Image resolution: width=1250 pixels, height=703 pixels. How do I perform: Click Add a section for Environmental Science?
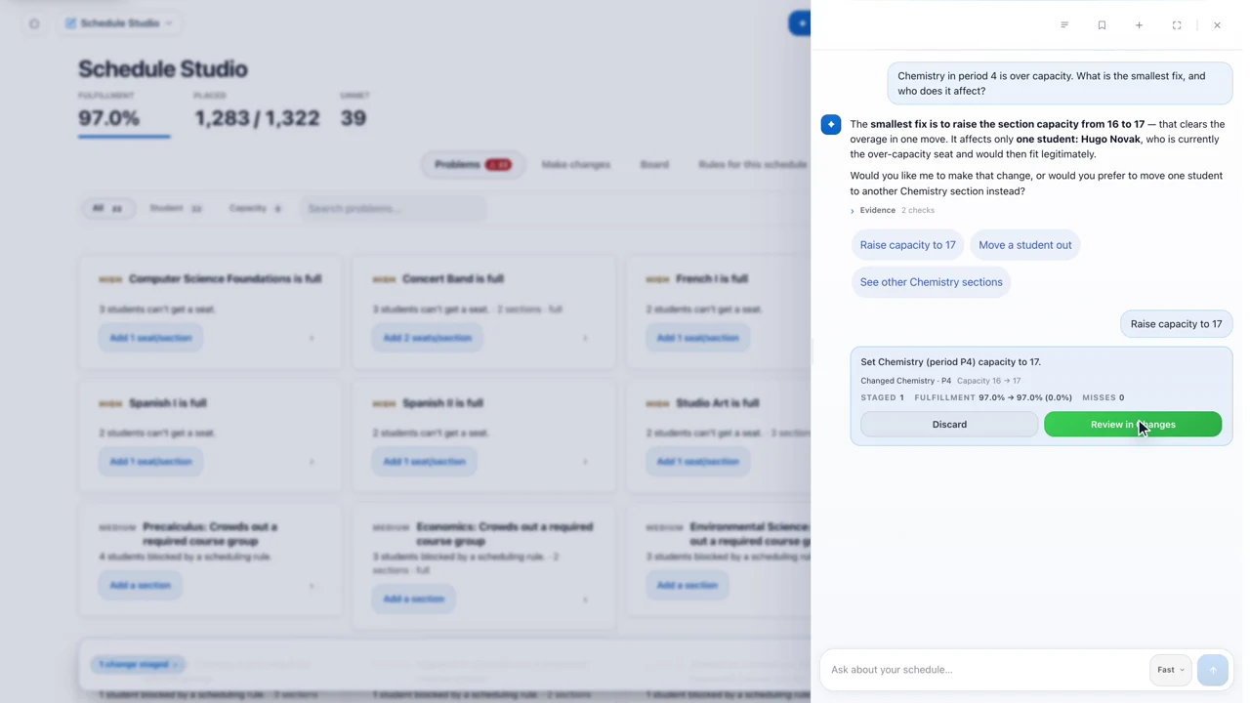pyautogui.click(x=687, y=585)
